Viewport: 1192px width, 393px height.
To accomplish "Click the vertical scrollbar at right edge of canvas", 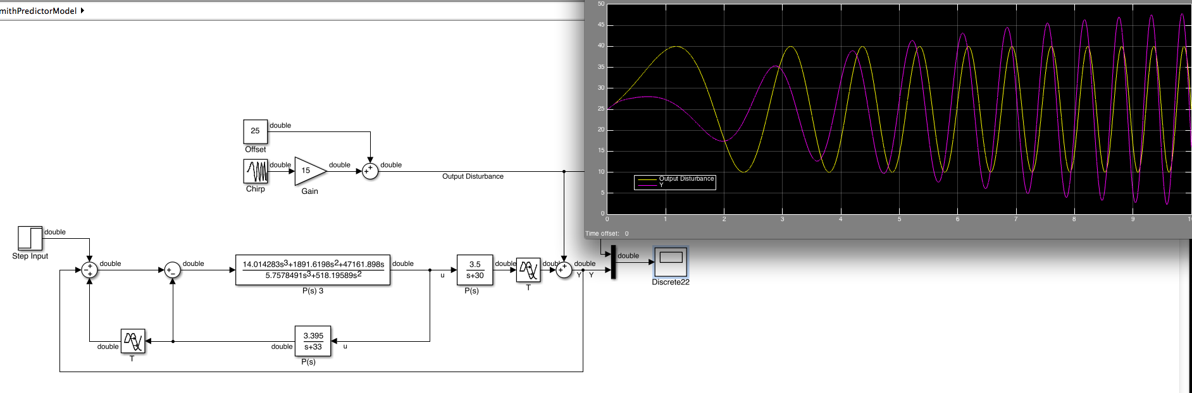I will (x=1186, y=316).
